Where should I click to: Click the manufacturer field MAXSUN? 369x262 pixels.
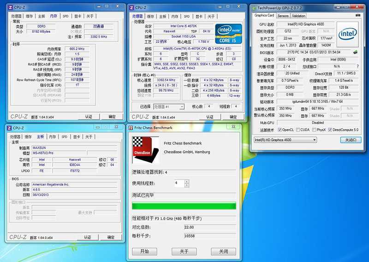(74, 148)
